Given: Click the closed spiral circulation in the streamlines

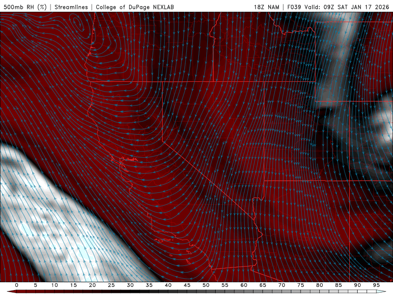Looking at the screenshot, I should pos(78,23).
